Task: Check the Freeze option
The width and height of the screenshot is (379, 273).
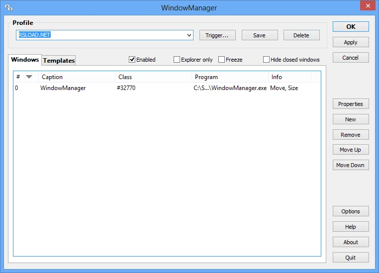Action: (x=222, y=60)
